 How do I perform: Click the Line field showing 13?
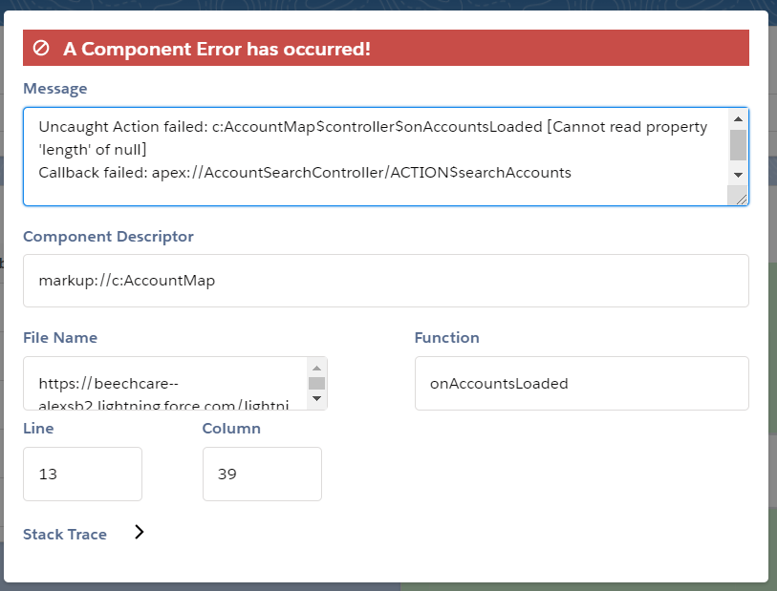82,474
